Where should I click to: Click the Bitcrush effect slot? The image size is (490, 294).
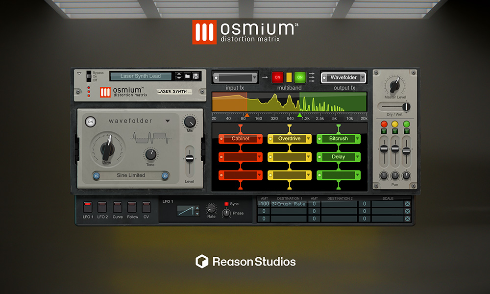pyautogui.click(x=338, y=139)
